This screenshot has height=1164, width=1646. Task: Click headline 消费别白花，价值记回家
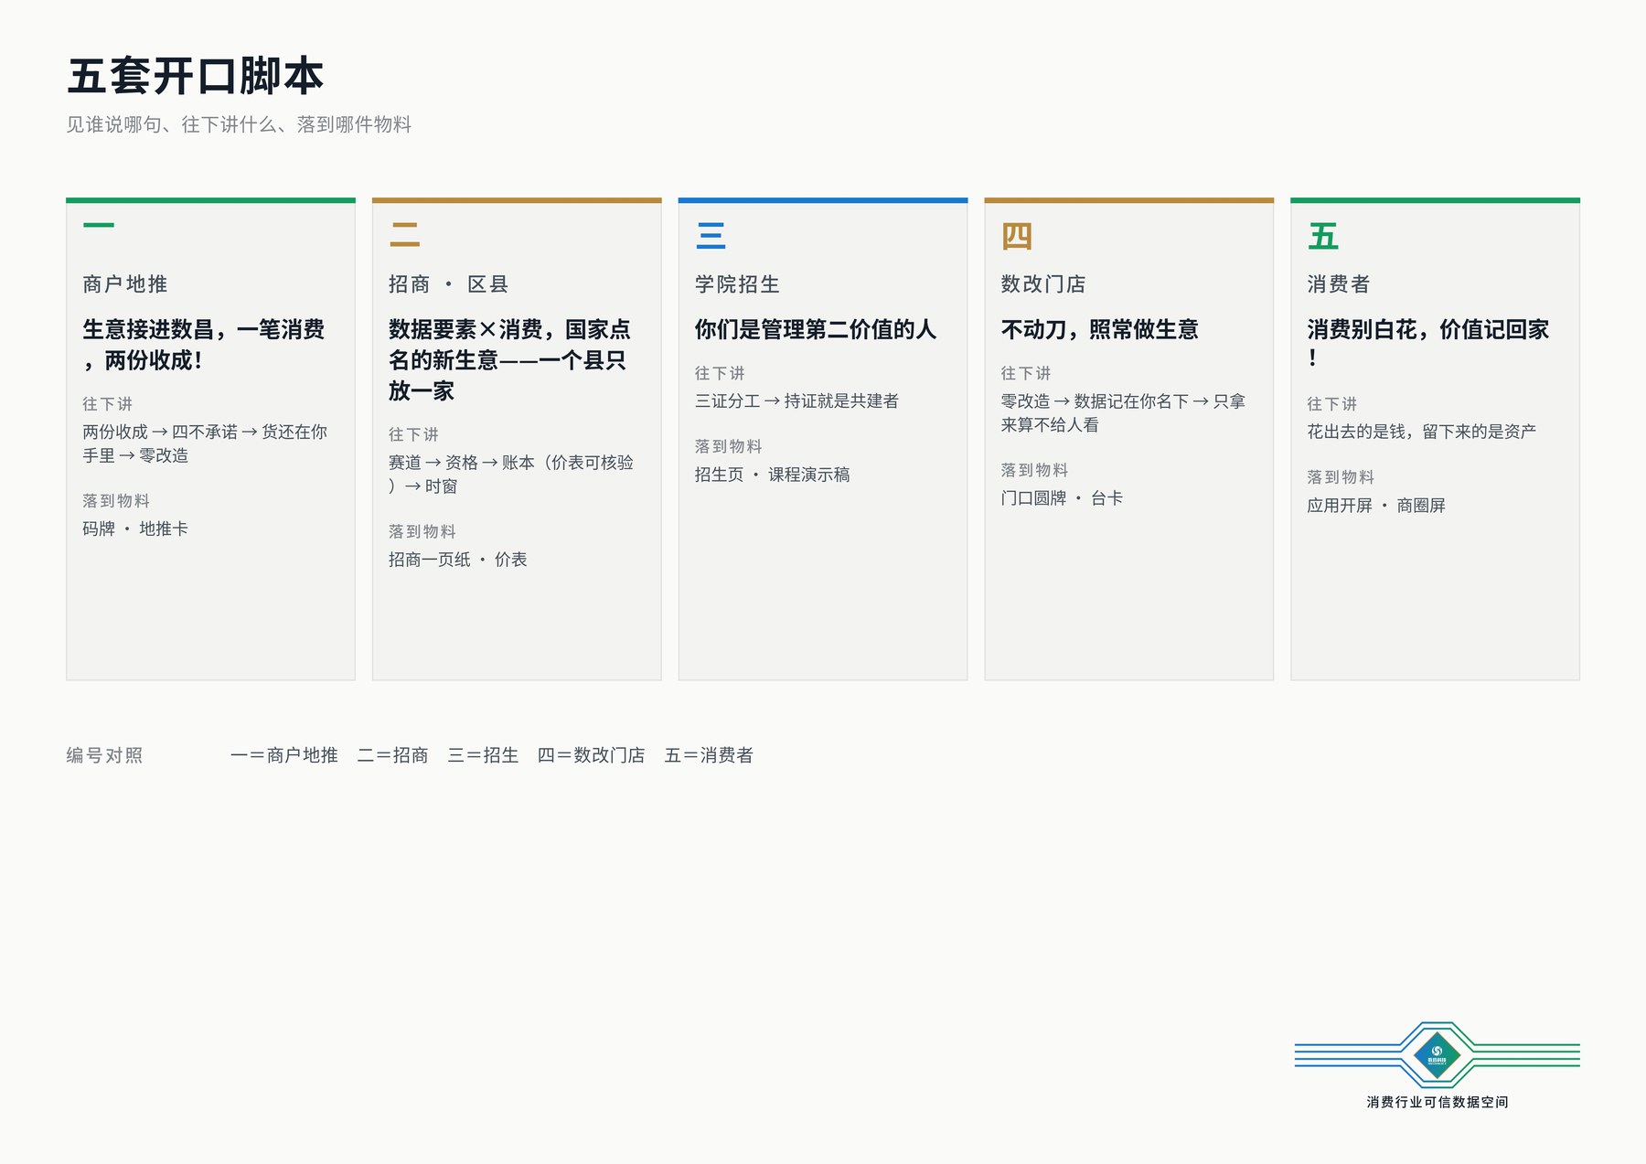[1428, 345]
